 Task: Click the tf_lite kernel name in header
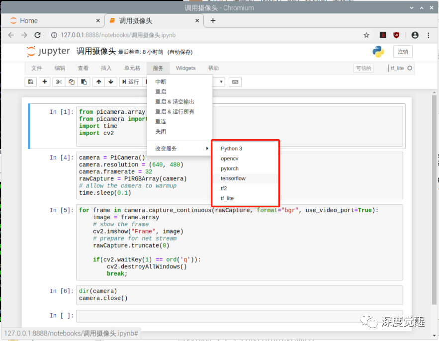tap(397, 68)
